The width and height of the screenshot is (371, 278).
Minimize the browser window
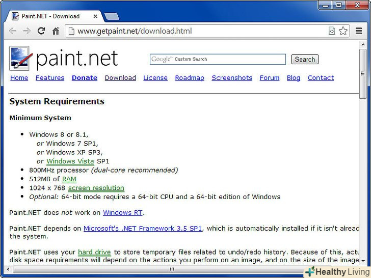point(326,5)
